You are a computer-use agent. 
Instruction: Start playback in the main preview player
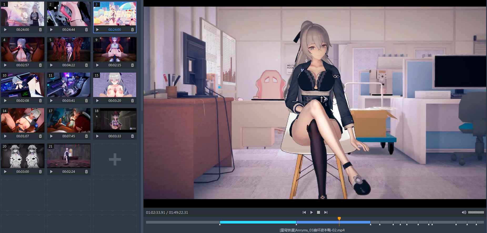pyautogui.click(x=312, y=212)
